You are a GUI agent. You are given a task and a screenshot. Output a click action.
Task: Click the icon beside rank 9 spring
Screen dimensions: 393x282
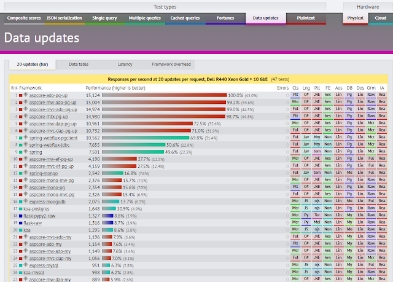point(26,151)
